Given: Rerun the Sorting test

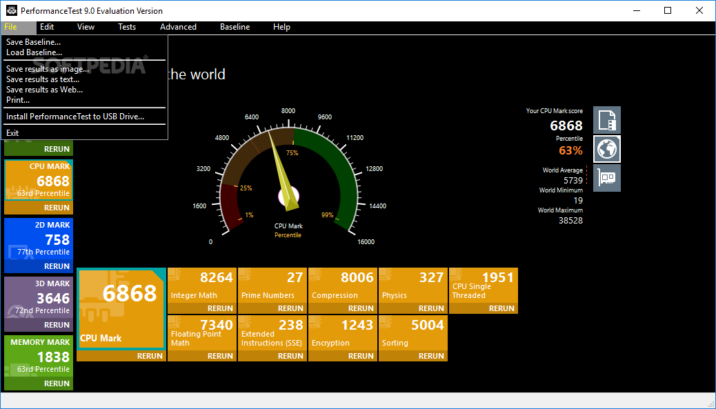Looking at the screenshot, I should coord(431,356).
